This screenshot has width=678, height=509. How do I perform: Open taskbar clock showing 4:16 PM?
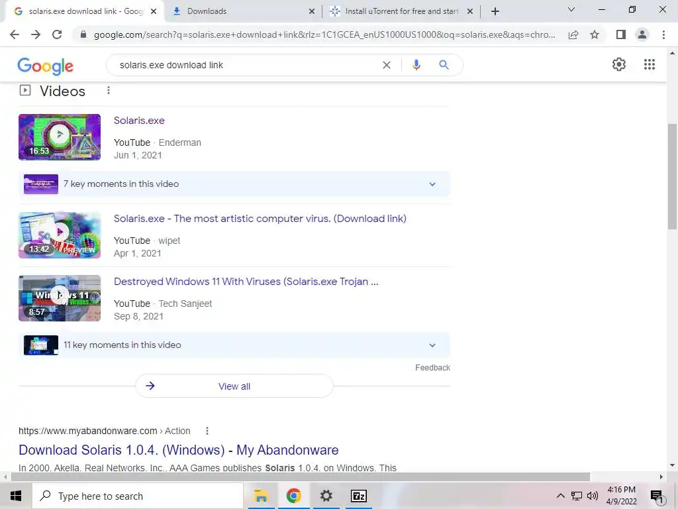[x=621, y=496]
